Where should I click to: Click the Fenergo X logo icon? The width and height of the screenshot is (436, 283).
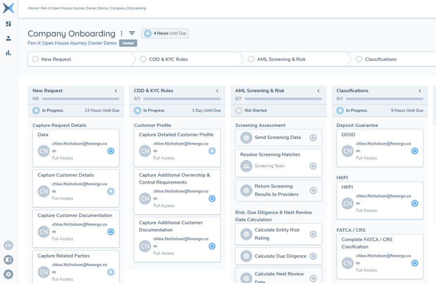pyautogui.click(x=8, y=8)
